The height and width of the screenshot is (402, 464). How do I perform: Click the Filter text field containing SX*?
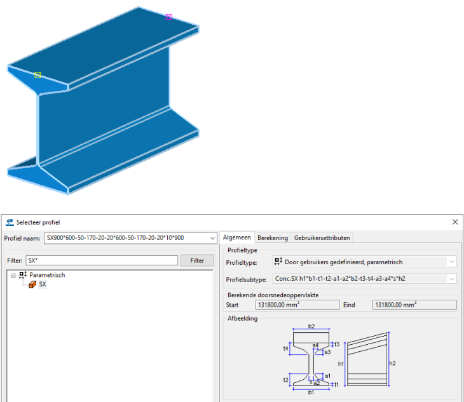tap(102, 260)
